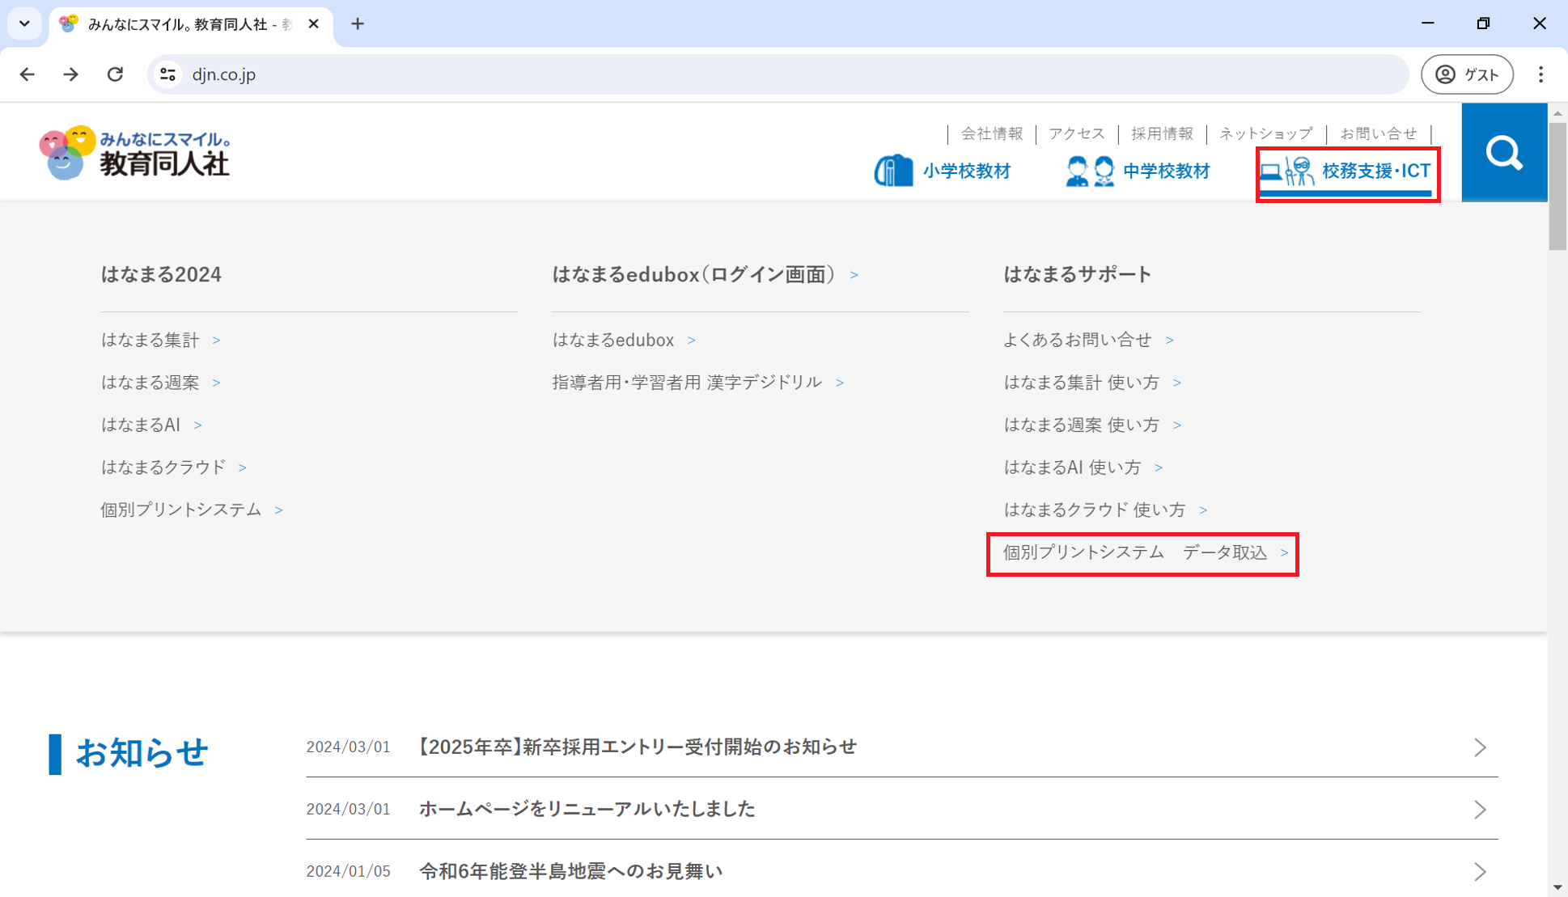The width and height of the screenshot is (1568, 897).
Task: Open a new tab with plus button
Action: pos(358,24)
